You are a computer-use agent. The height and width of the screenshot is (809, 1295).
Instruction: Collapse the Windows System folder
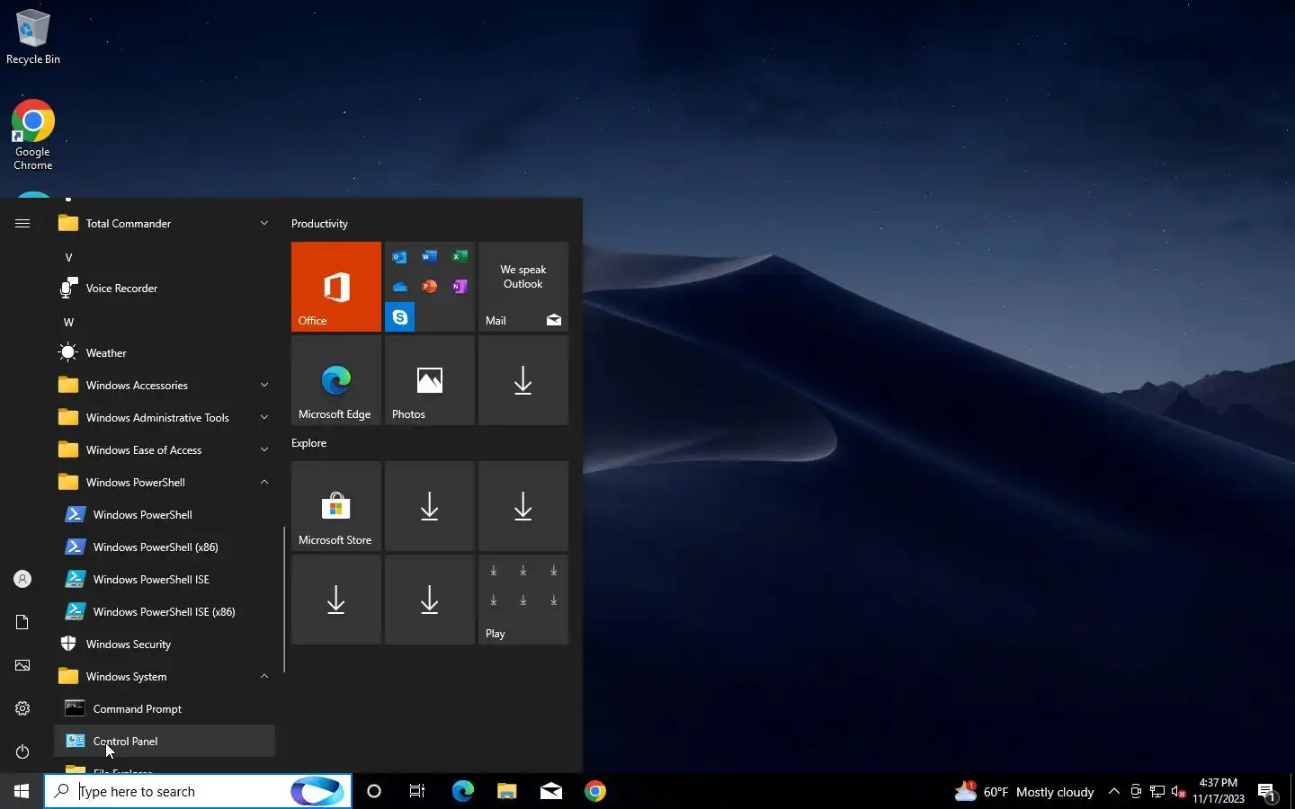click(165, 676)
